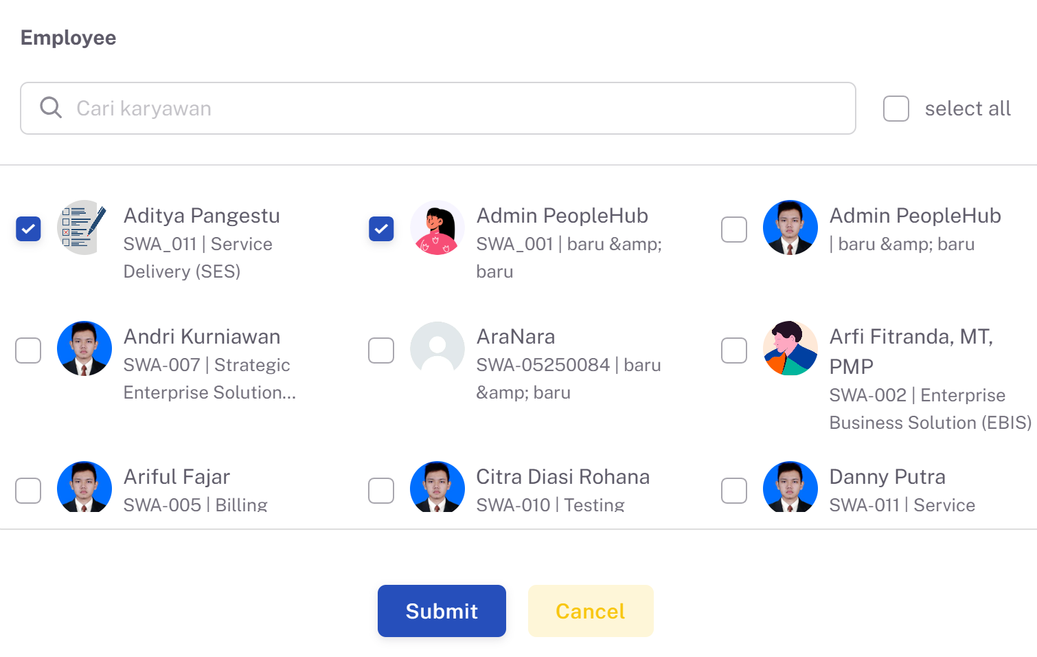Click the search magnifier icon
Viewport: 1037px width, 657px height.
51,107
